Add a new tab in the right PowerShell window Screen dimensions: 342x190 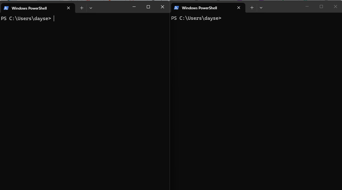click(x=252, y=8)
